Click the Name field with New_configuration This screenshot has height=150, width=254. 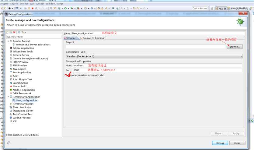[x=158, y=33]
